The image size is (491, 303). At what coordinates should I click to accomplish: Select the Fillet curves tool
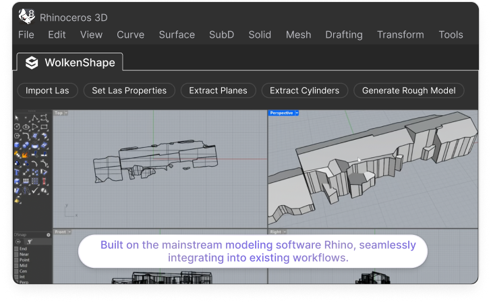click(x=26, y=136)
